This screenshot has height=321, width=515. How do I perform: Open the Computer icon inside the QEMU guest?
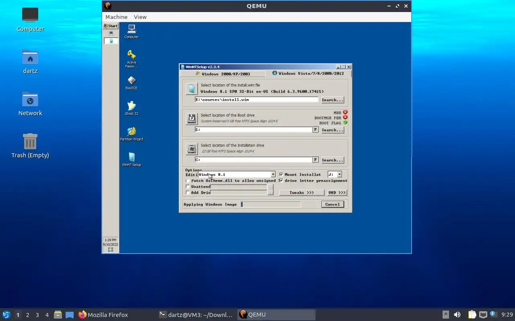coord(131,31)
